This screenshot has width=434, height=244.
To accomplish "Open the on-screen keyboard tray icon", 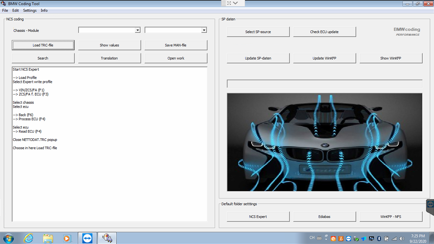I will click(319, 238).
